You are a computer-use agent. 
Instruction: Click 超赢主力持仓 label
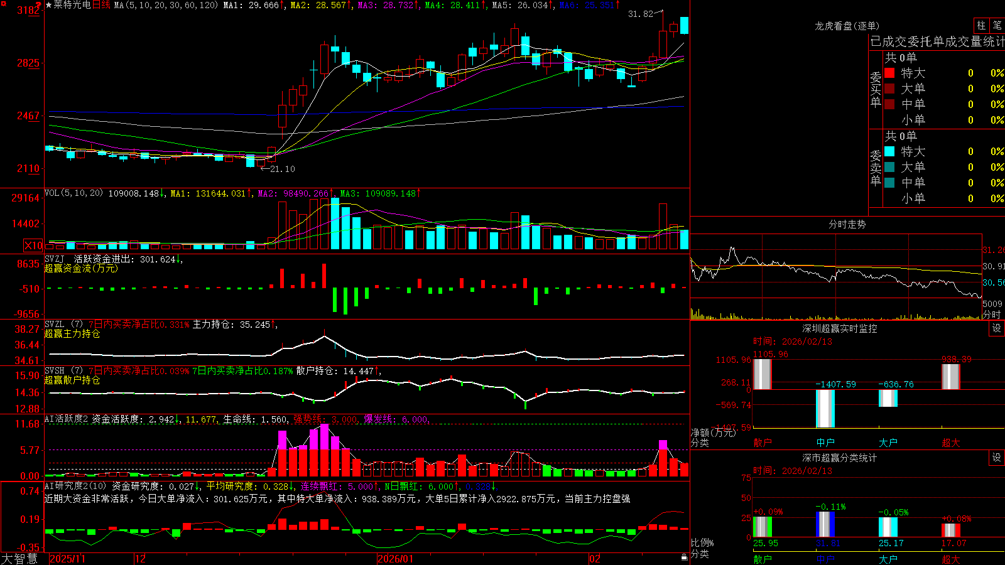72,334
